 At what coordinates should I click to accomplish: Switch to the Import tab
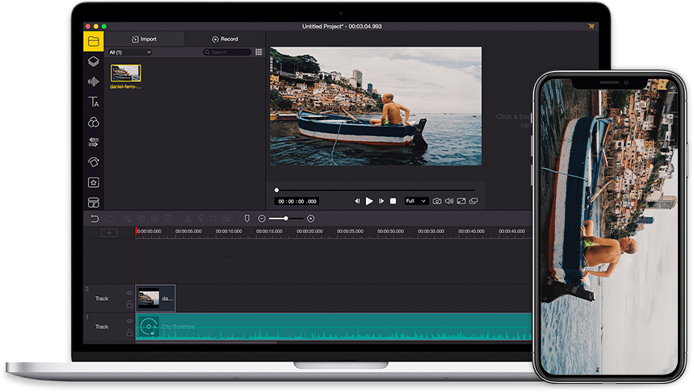pyautogui.click(x=145, y=39)
